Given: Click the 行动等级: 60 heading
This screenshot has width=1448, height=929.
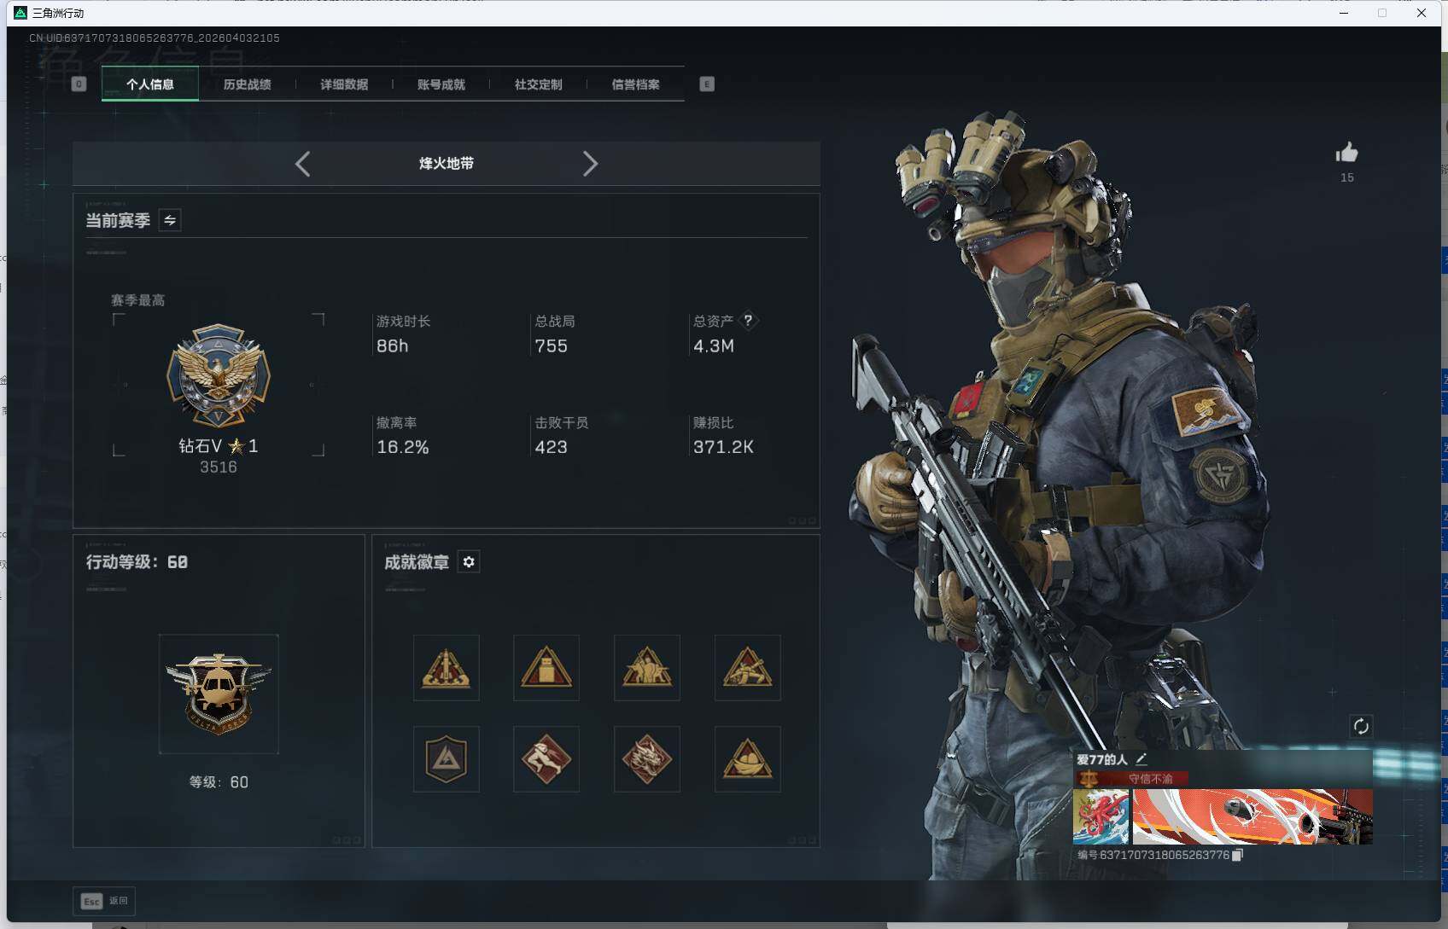Looking at the screenshot, I should (137, 562).
